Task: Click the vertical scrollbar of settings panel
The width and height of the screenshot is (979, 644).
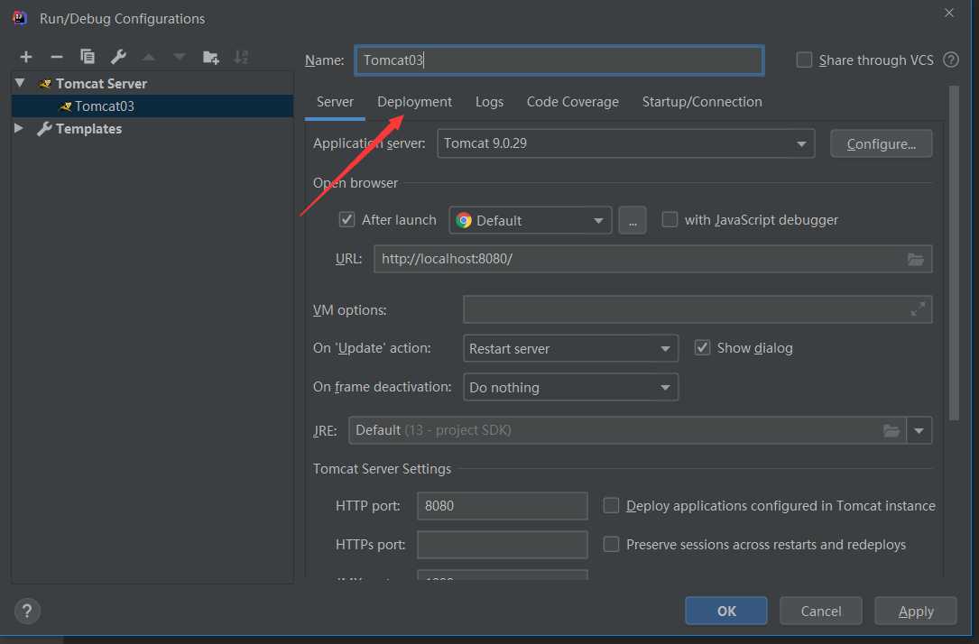Action: [954, 253]
